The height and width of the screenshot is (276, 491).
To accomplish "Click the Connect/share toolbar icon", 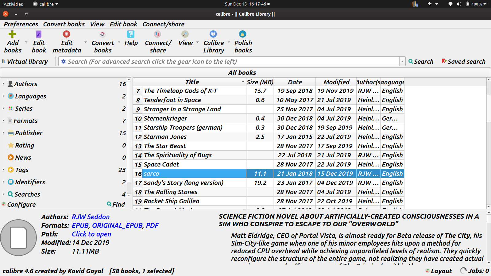I will (x=158, y=34).
